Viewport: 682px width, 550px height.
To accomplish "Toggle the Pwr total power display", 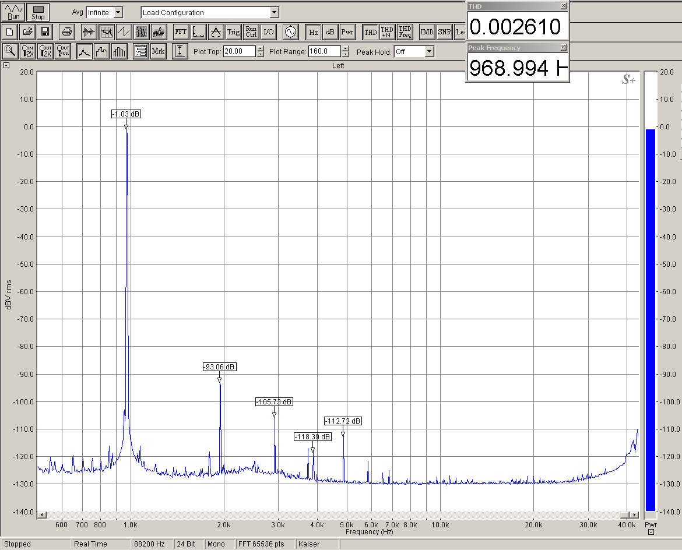I will [x=347, y=31].
